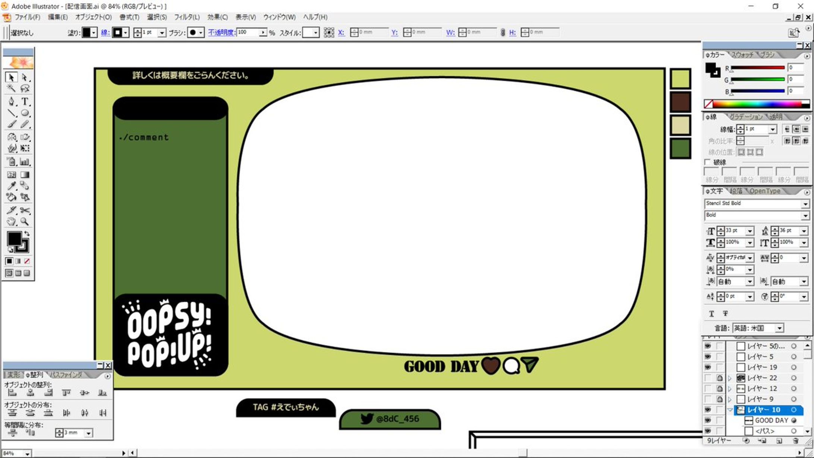Enable the dashed line checkbox
Viewport: 814px width, 458px height.
click(707, 162)
